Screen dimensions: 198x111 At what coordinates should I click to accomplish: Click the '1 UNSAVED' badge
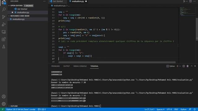[x=28, y=6]
